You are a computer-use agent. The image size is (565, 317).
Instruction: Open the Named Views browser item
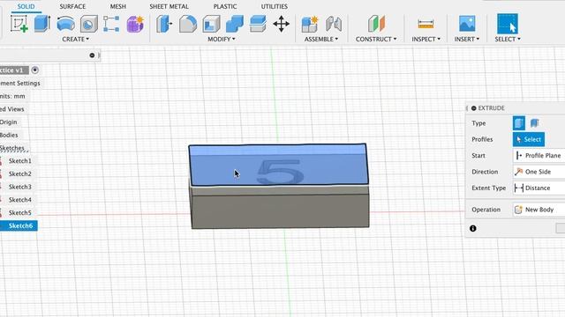pyautogui.click(x=11, y=109)
